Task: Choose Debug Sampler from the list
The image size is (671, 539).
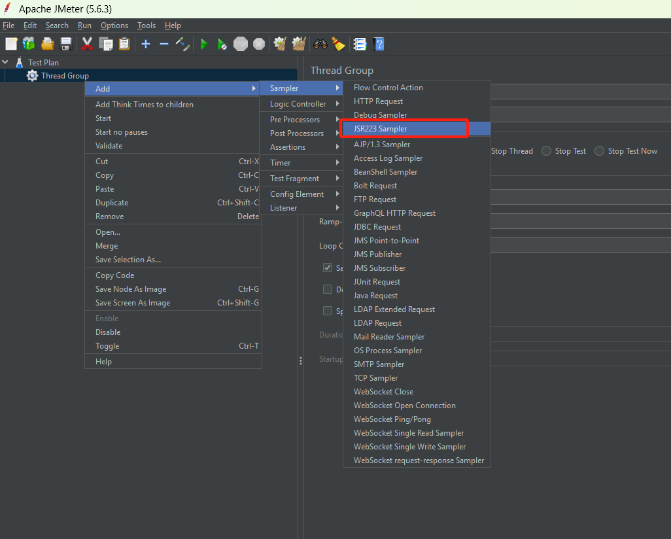Action: [x=417, y=114]
